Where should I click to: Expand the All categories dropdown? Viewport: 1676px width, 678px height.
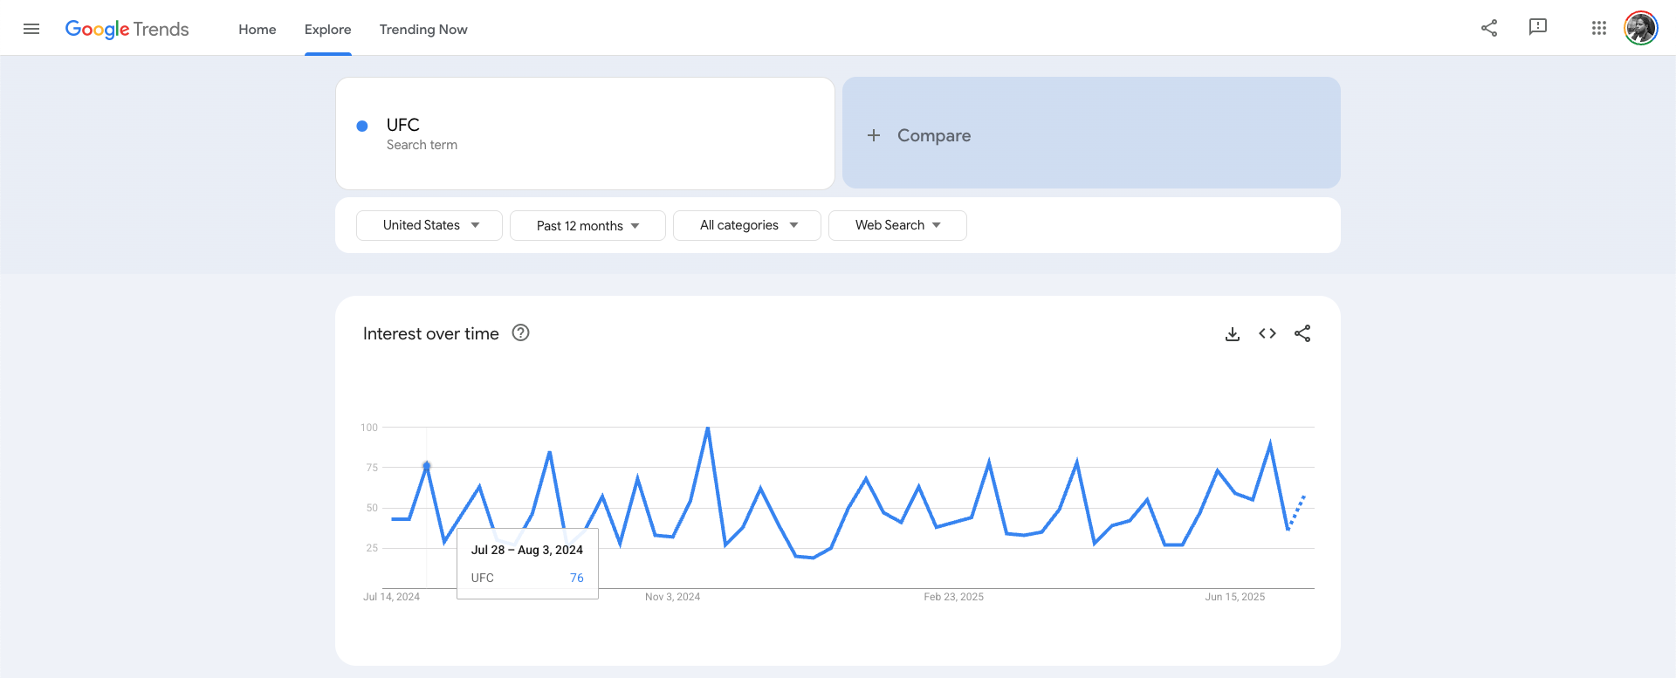[747, 225]
